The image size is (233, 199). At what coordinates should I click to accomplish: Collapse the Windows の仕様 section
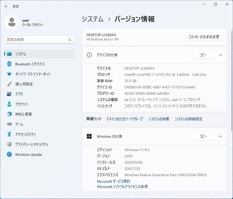[220, 136]
